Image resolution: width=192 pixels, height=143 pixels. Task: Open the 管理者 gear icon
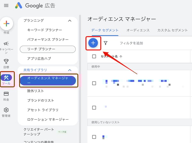pos(6,110)
